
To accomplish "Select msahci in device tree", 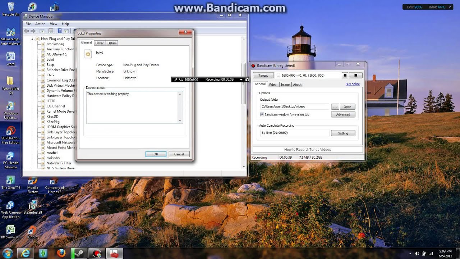I will pos(52,153).
